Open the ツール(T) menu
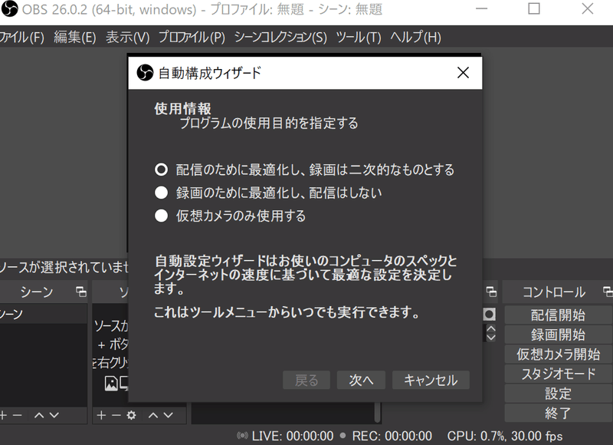 tap(359, 37)
